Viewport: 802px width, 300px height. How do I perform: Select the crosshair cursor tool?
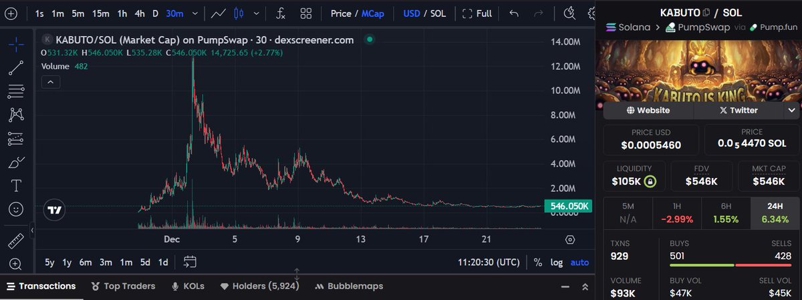click(16, 45)
